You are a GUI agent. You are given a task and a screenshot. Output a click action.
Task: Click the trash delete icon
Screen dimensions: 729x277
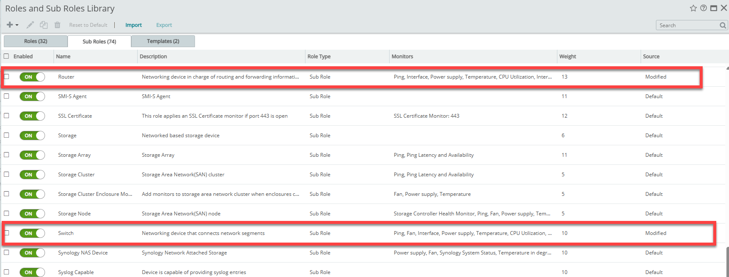pos(57,25)
